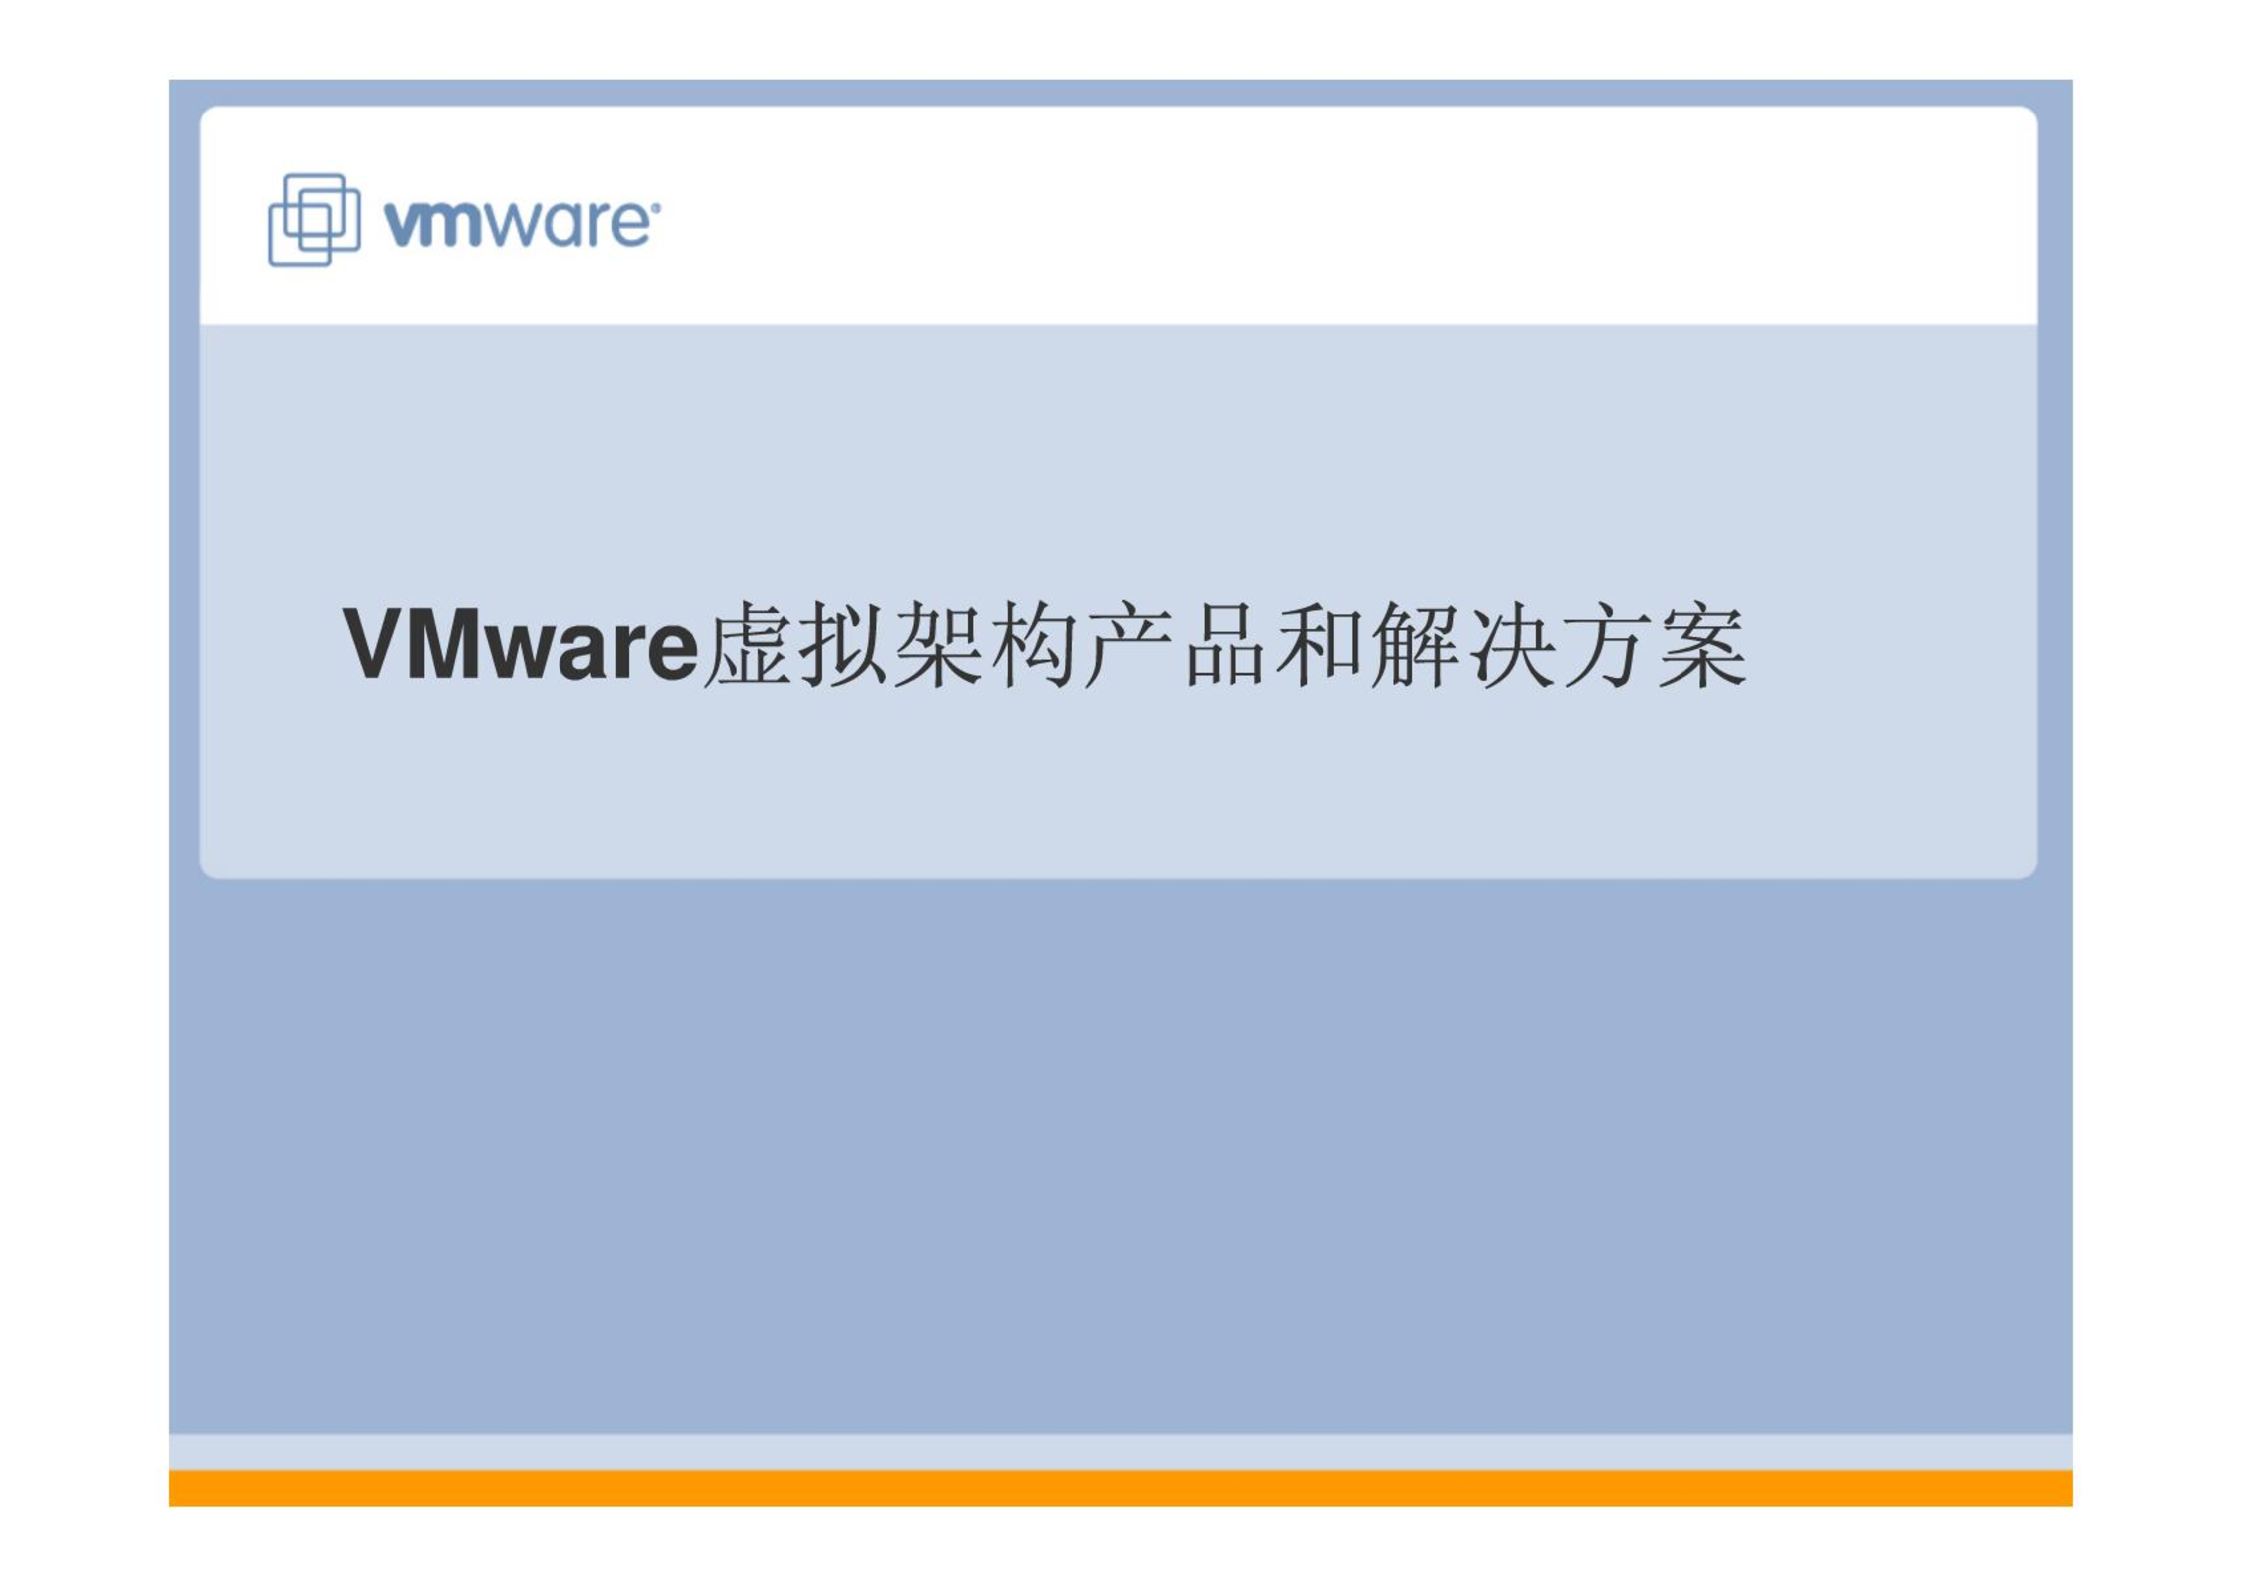
Task: Click the VMware overlapping squares logo icon
Action: 314,220
